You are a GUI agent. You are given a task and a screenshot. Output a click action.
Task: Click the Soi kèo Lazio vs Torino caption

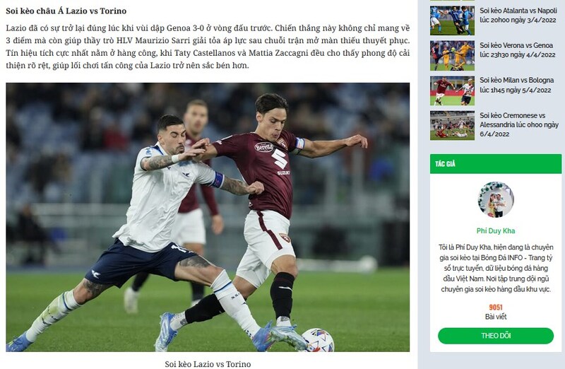pos(208,364)
